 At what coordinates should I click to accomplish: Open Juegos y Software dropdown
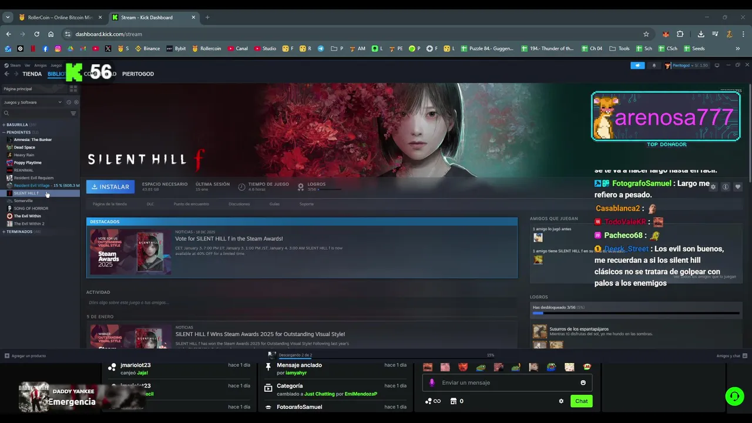[x=33, y=102]
